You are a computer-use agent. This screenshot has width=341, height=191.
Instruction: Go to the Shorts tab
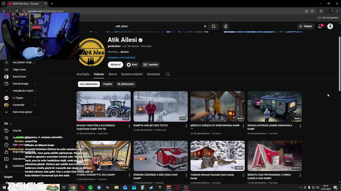112,74
